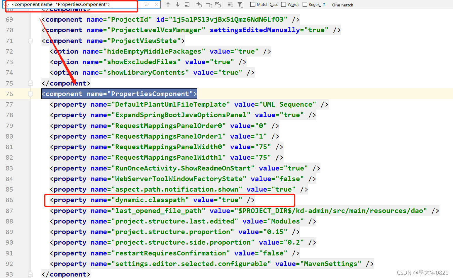Click the clear search X icon
453x278 pixels.
pyautogui.click(x=157, y=4)
